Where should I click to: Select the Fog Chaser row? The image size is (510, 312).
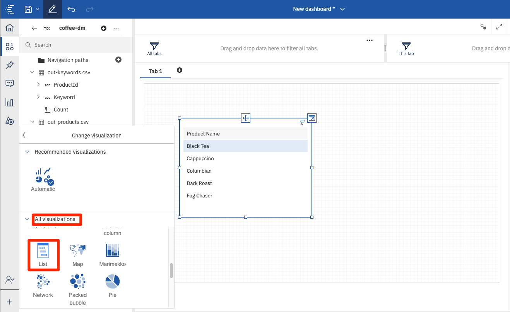coord(245,195)
